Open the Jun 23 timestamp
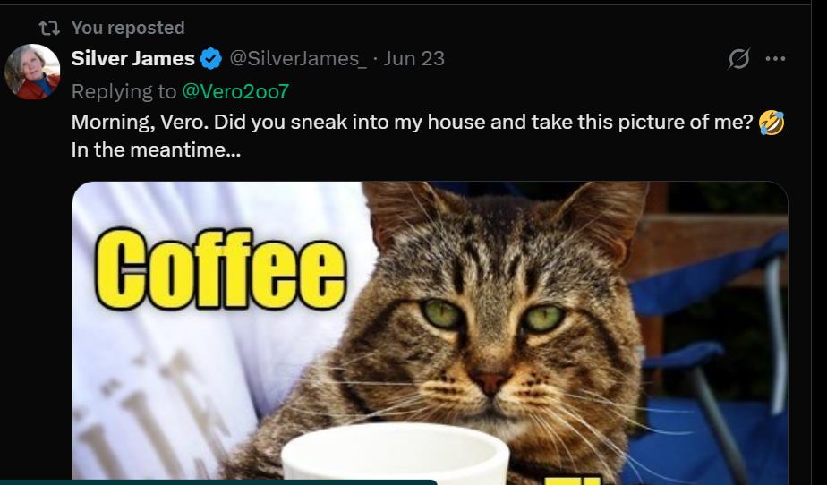The height and width of the screenshot is (485, 827). [x=414, y=58]
